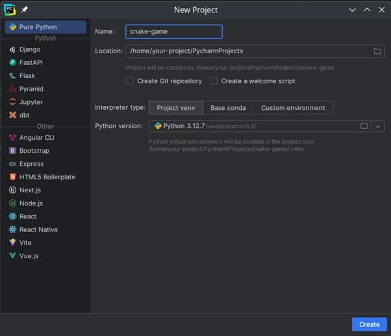Expand the Python version dropdown arrow
This screenshot has width=391, height=336.
click(x=378, y=126)
